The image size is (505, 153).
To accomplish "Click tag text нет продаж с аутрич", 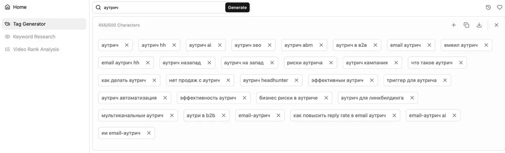I will click(x=195, y=80).
